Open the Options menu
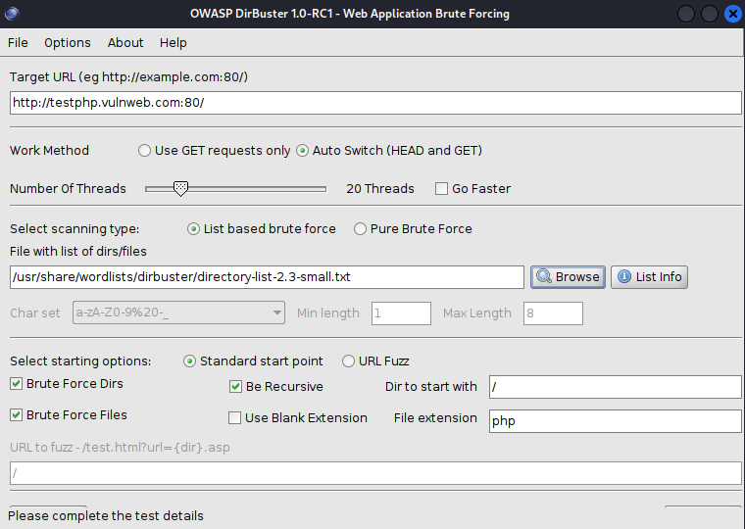 [x=68, y=43]
